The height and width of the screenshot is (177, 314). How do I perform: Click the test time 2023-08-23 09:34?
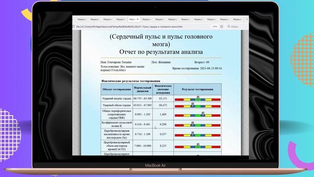pyautogui.click(x=210, y=68)
